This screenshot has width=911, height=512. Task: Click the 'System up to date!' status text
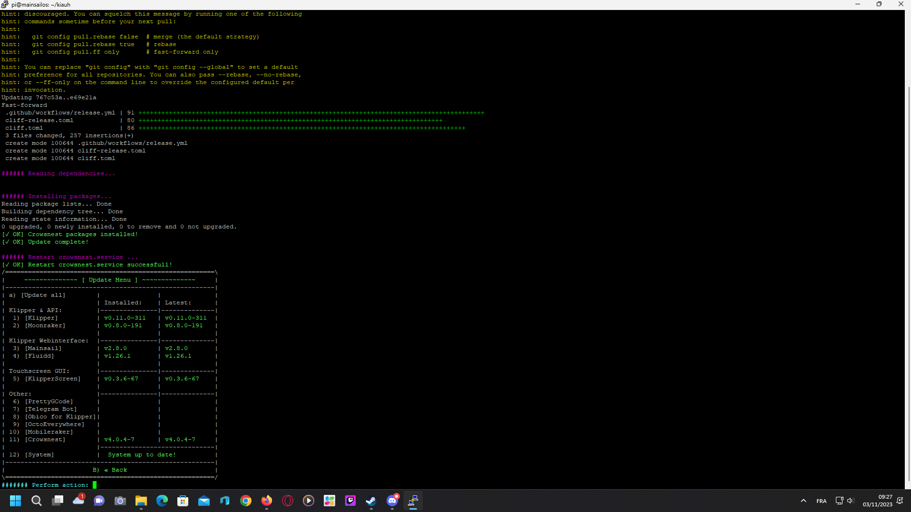[x=142, y=455]
